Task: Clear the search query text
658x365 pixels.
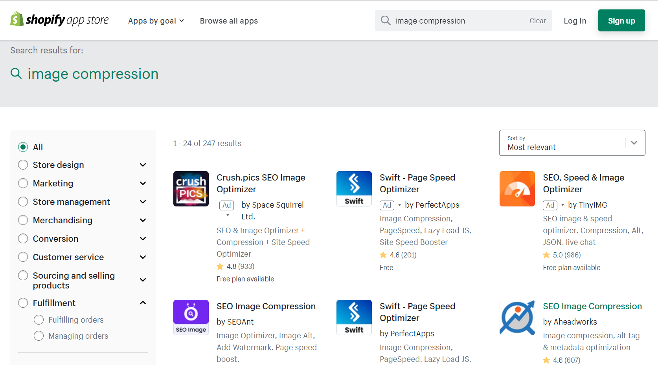Action: [537, 21]
